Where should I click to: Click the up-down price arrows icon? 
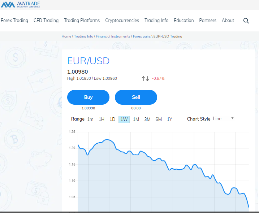pos(145,78)
